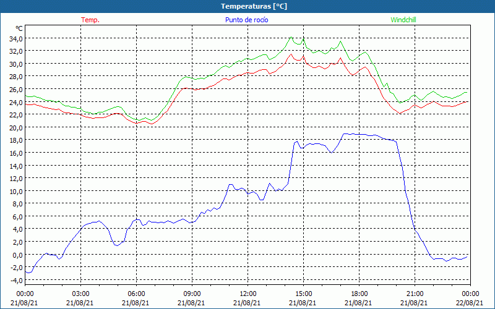Click the '10,0' y-axis value
Screen dimensions: 495x309
click(16, 191)
